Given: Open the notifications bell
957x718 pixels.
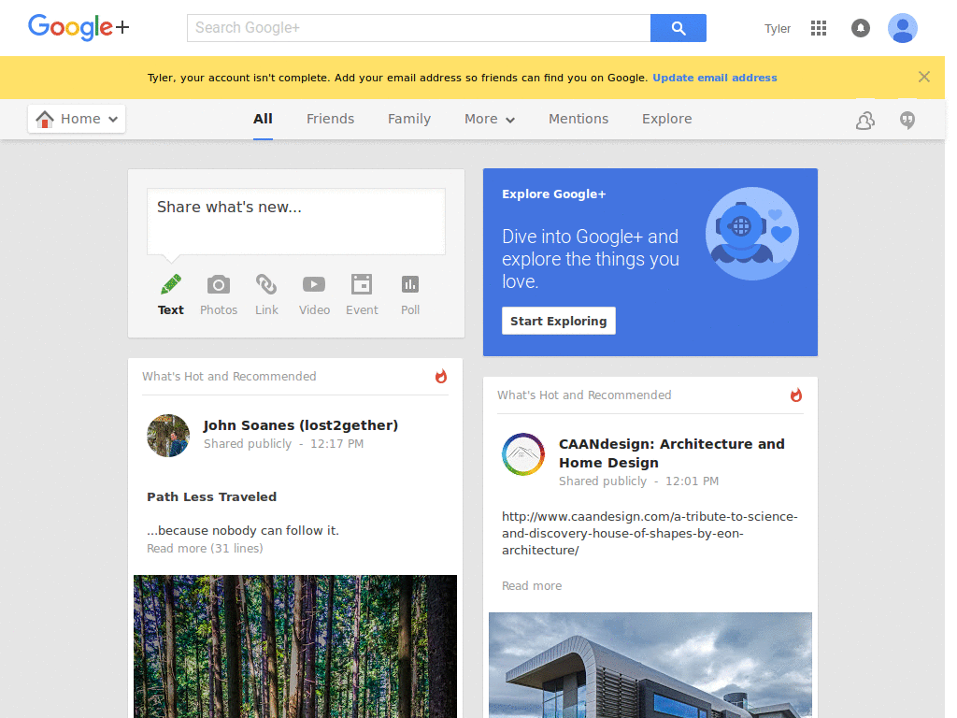Looking at the screenshot, I should pos(861,28).
